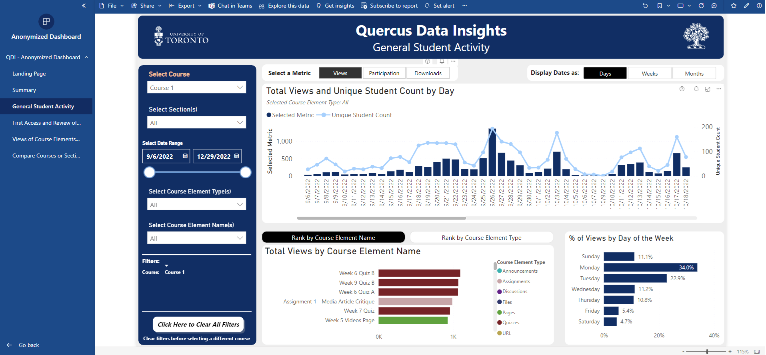Click the Reset to default icon

tap(645, 6)
